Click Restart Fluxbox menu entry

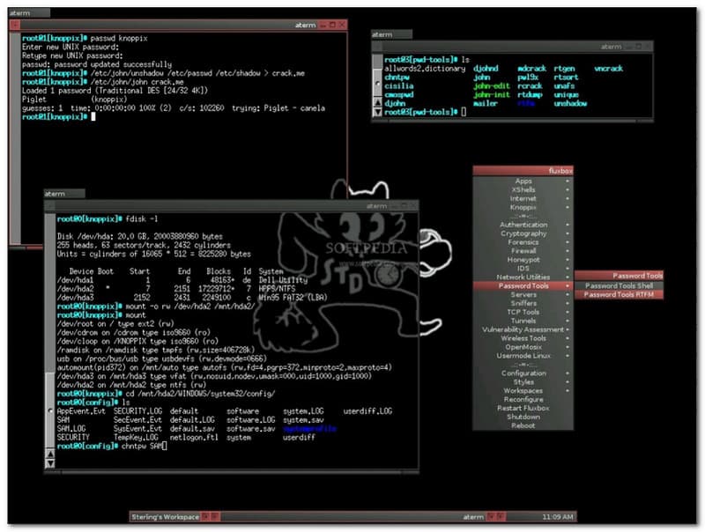523,408
